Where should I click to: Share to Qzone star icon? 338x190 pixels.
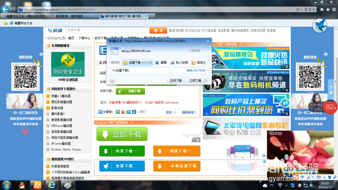[118, 112]
